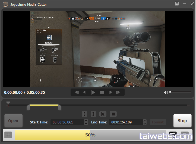Click the Play button in playback controls
This screenshot has height=144, width=196.
[93, 92]
